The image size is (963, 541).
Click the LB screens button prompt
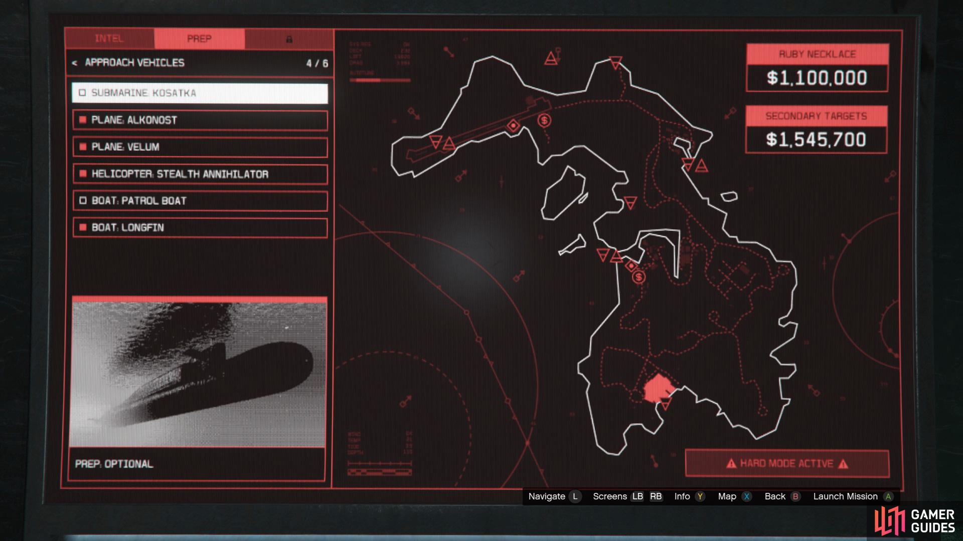pyautogui.click(x=637, y=496)
